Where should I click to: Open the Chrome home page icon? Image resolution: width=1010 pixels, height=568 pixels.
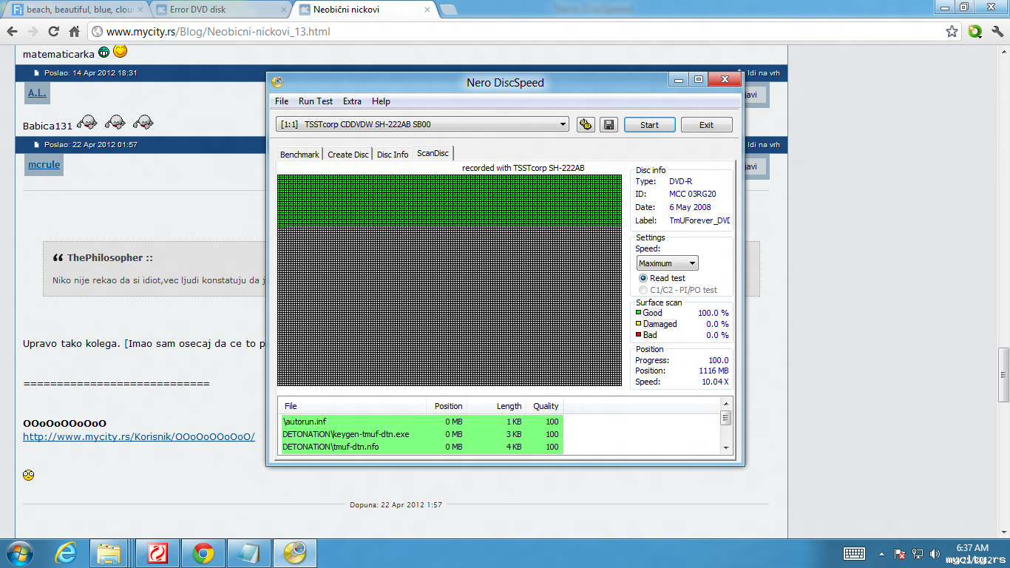(x=74, y=32)
